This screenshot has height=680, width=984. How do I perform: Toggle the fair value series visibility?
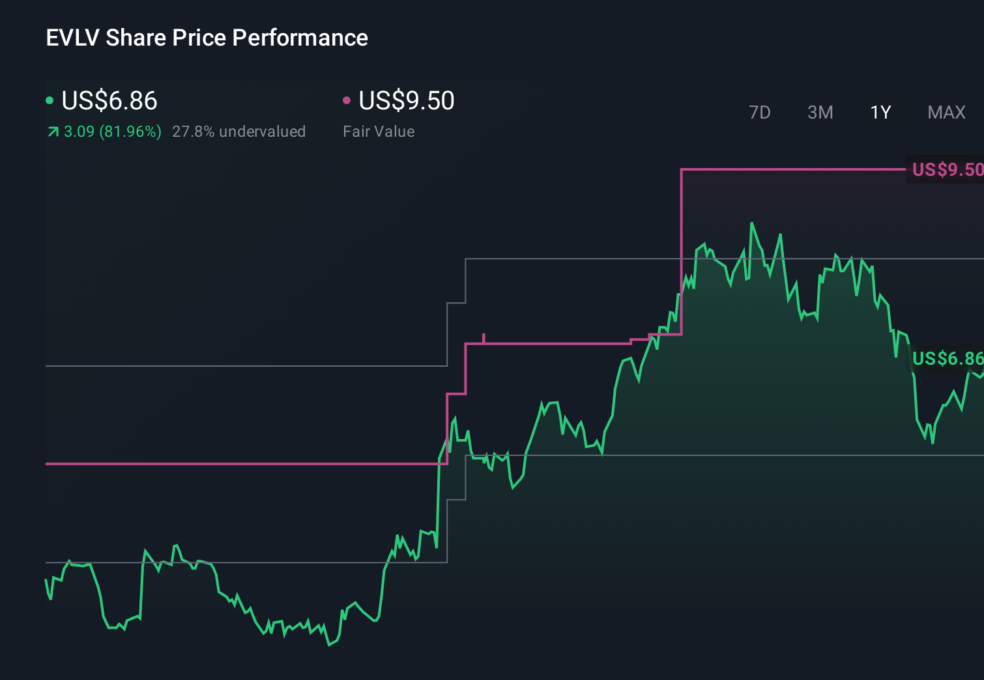406,101
